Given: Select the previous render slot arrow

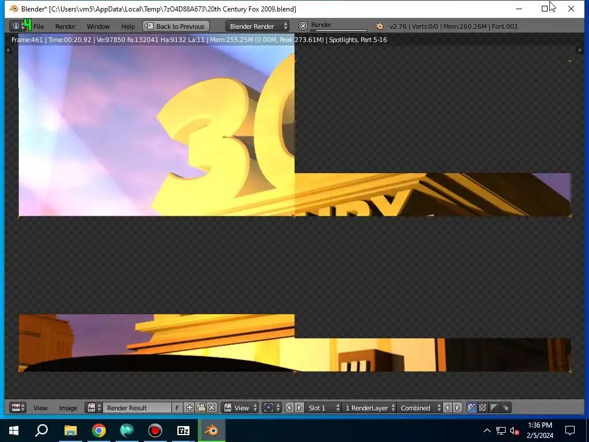Looking at the screenshot, I should [289, 408].
